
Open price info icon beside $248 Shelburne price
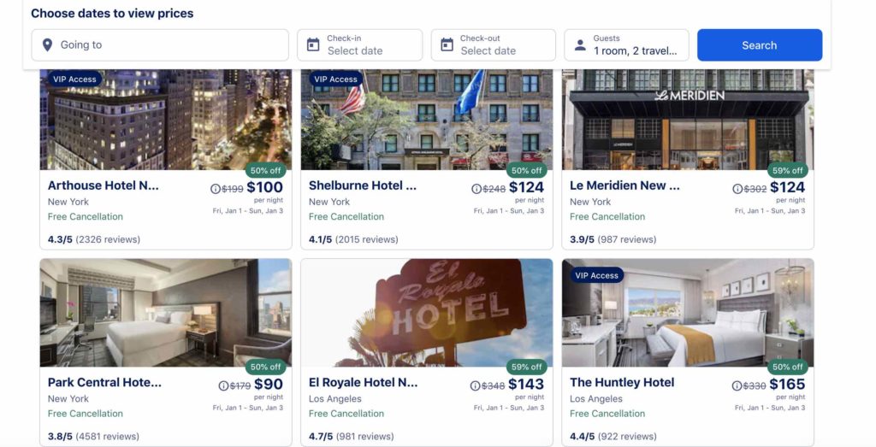476,189
